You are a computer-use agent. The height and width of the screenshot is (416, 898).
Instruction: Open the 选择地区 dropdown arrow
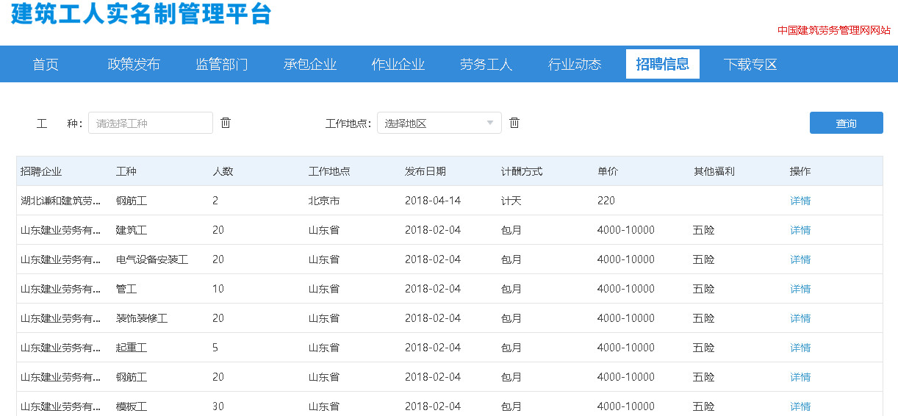[x=490, y=123]
